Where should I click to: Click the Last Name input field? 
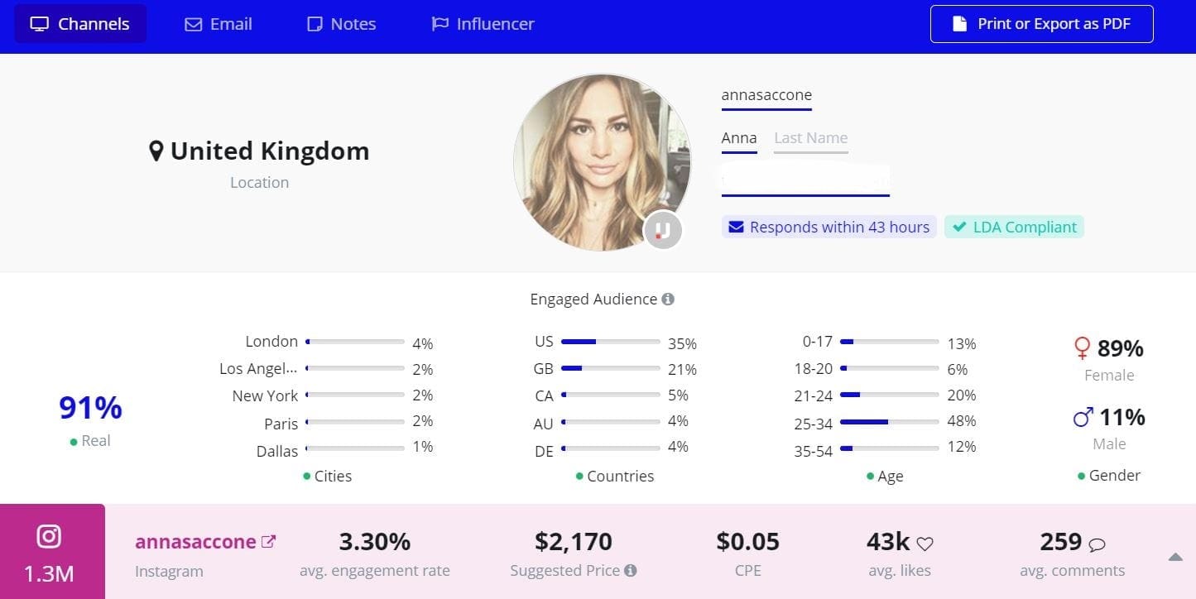810,138
